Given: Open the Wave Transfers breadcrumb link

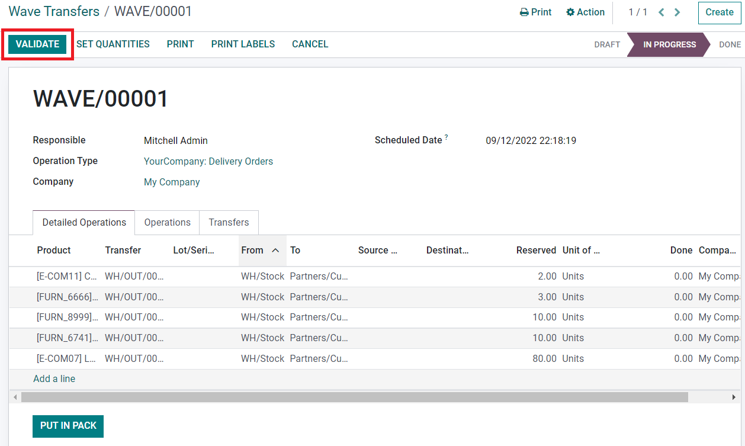Looking at the screenshot, I should (54, 11).
